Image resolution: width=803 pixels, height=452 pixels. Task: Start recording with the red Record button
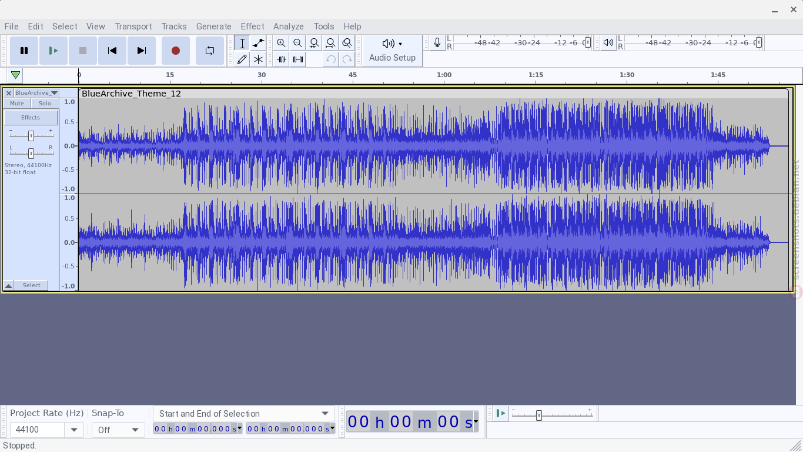tap(176, 51)
